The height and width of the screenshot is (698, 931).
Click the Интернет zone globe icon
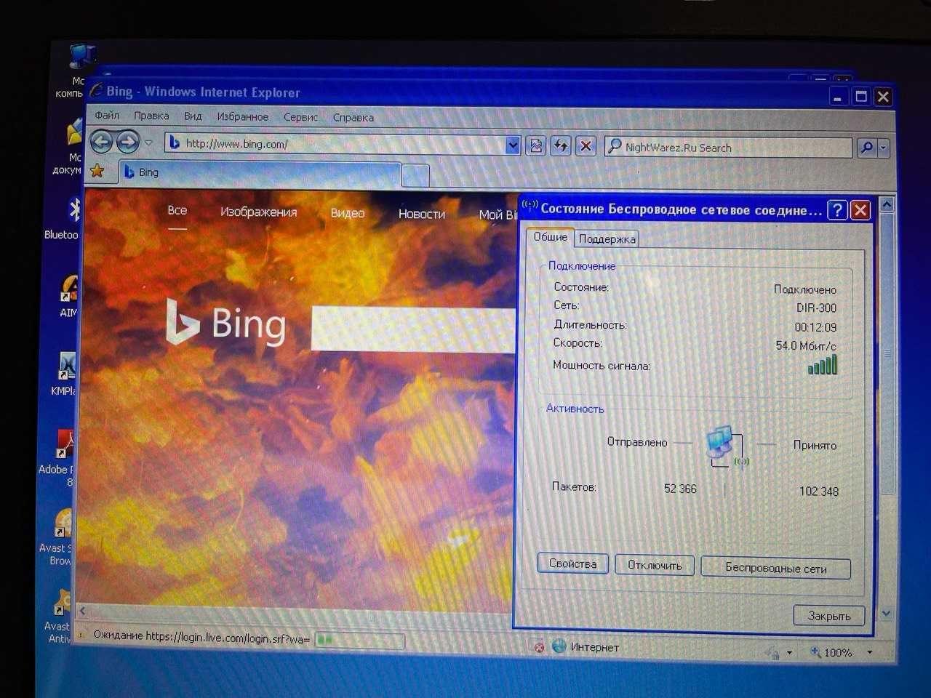(559, 646)
